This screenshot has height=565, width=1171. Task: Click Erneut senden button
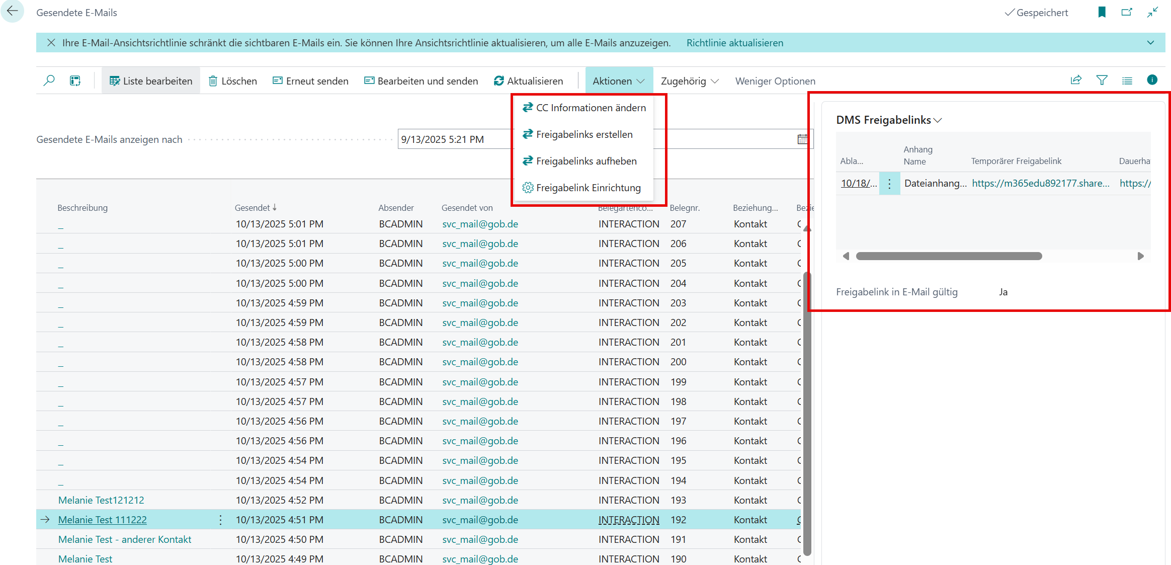[x=310, y=81]
